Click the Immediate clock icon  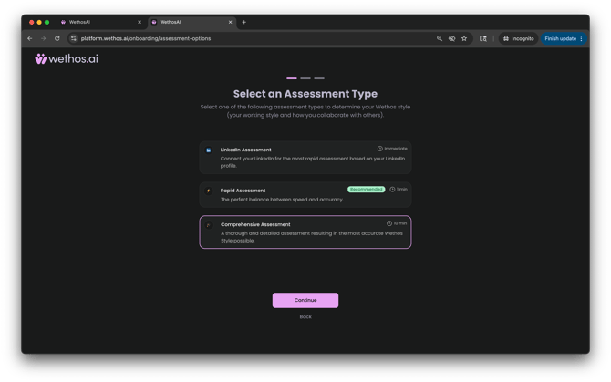[380, 149]
